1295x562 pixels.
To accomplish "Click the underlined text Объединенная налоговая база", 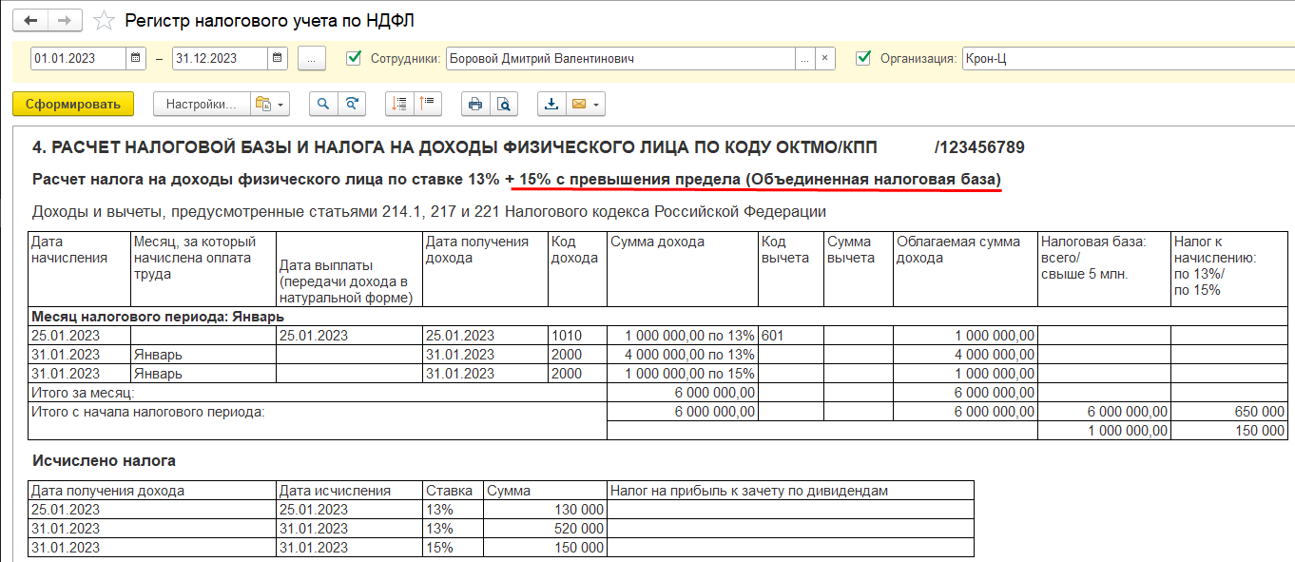I will 875,179.
